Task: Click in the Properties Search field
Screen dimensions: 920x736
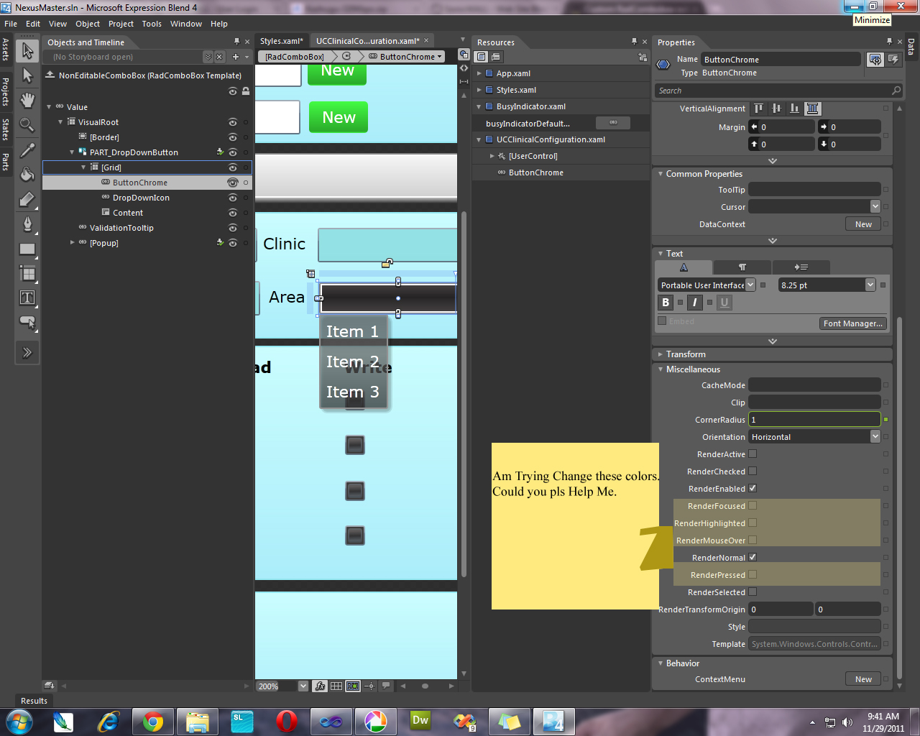Action: (x=779, y=91)
